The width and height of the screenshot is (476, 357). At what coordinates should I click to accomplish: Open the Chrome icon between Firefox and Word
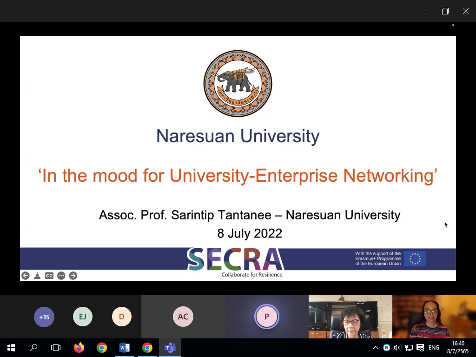[102, 348]
